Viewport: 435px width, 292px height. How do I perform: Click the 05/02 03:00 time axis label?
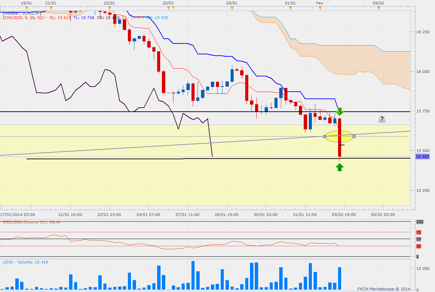383,215
